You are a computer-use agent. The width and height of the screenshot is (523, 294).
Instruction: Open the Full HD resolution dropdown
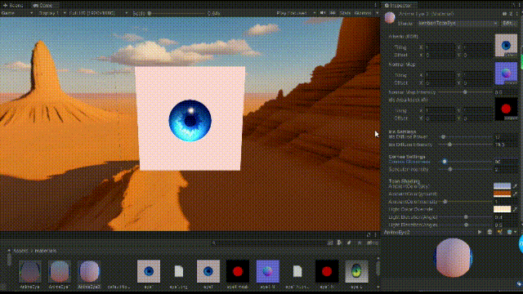pos(98,13)
